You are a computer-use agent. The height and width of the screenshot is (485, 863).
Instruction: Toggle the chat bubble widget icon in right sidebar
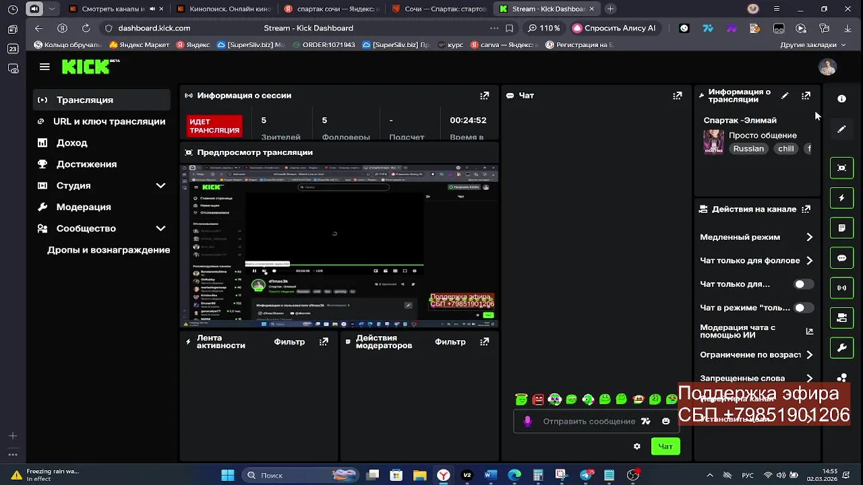[841, 258]
